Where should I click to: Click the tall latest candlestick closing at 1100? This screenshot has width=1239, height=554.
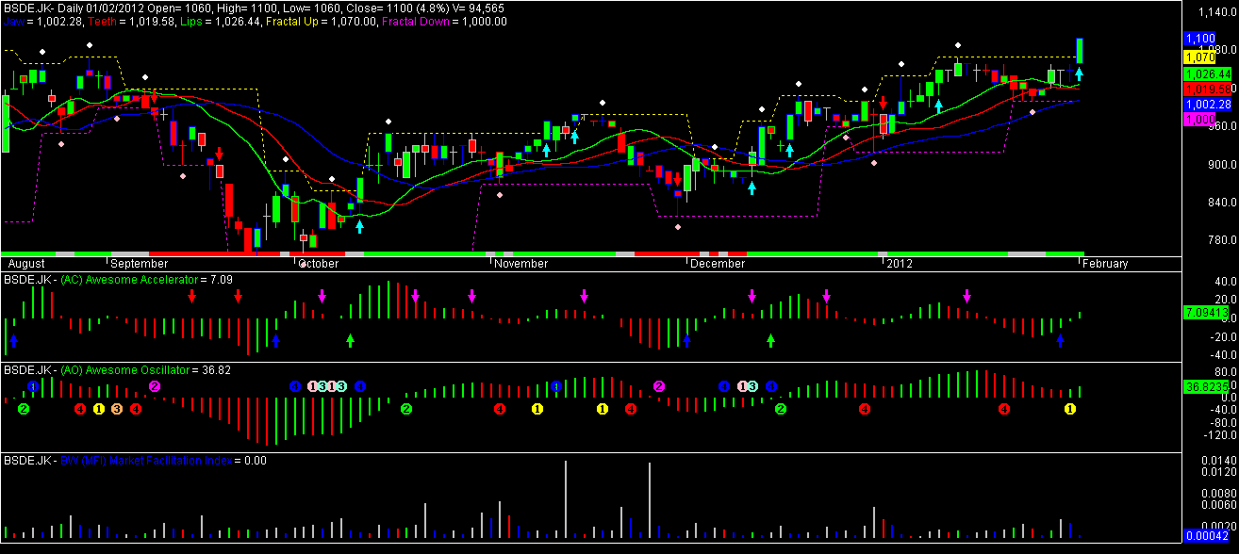[x=1080, y=50]
